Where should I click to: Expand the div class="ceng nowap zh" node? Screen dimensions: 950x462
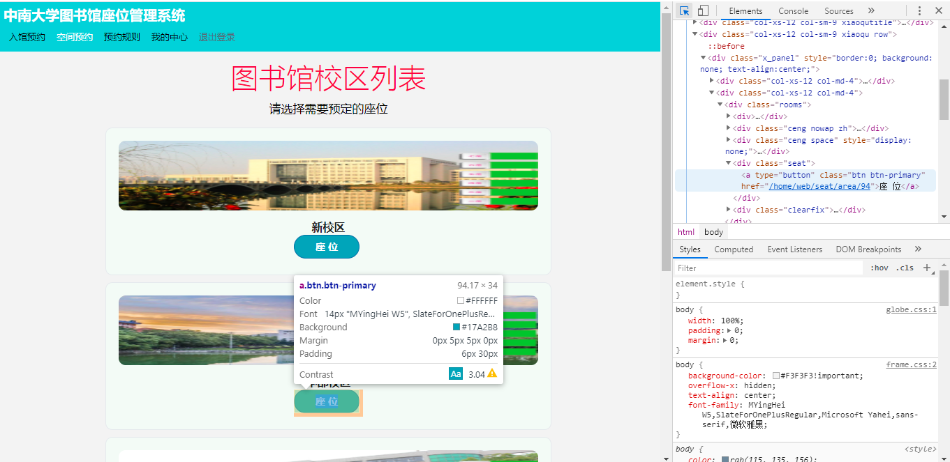pos(729,128)
